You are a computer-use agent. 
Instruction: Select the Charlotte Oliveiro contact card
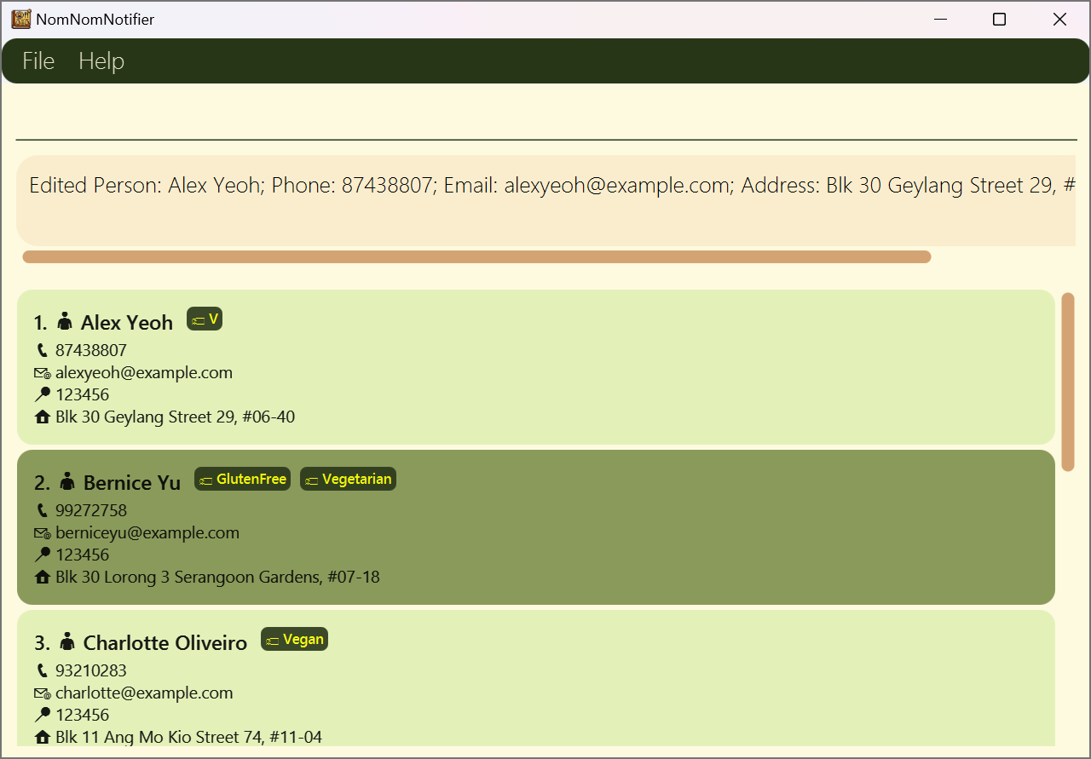click(536, 678)
